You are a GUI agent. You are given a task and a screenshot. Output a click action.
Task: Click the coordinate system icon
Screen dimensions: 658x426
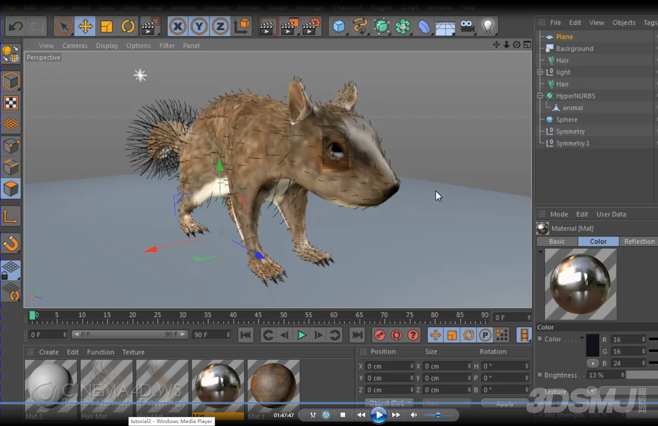pyautogui.click(x=242, y=26)
